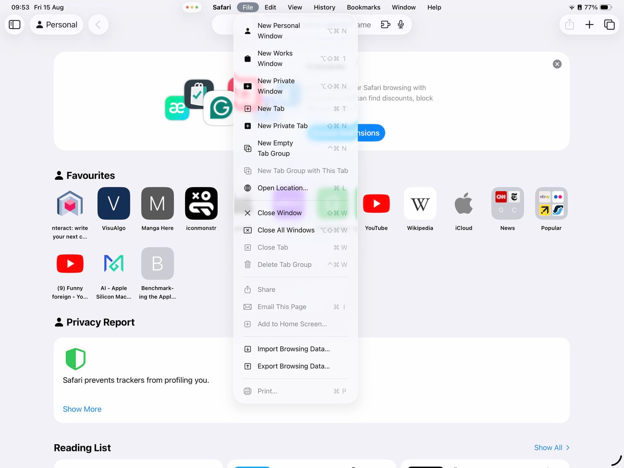
Task: Open the iconmonstr favourite
Action: click(201, 203)
